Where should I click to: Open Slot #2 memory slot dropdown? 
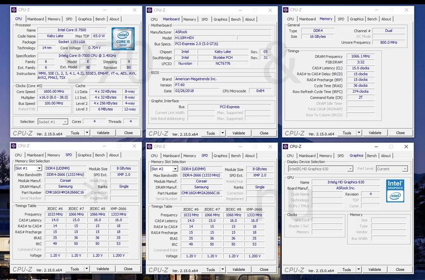(x=164, y=169)
